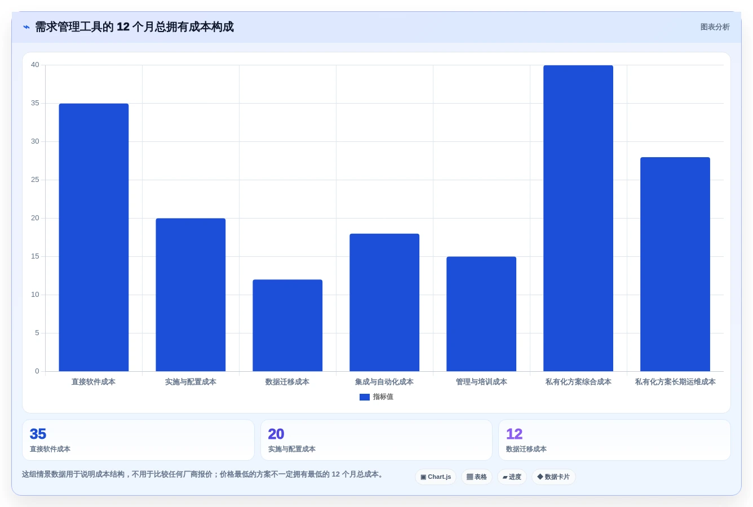Click the 指标值 legend label
This screenshot has height=507, width=753.
tap(383, 397)
